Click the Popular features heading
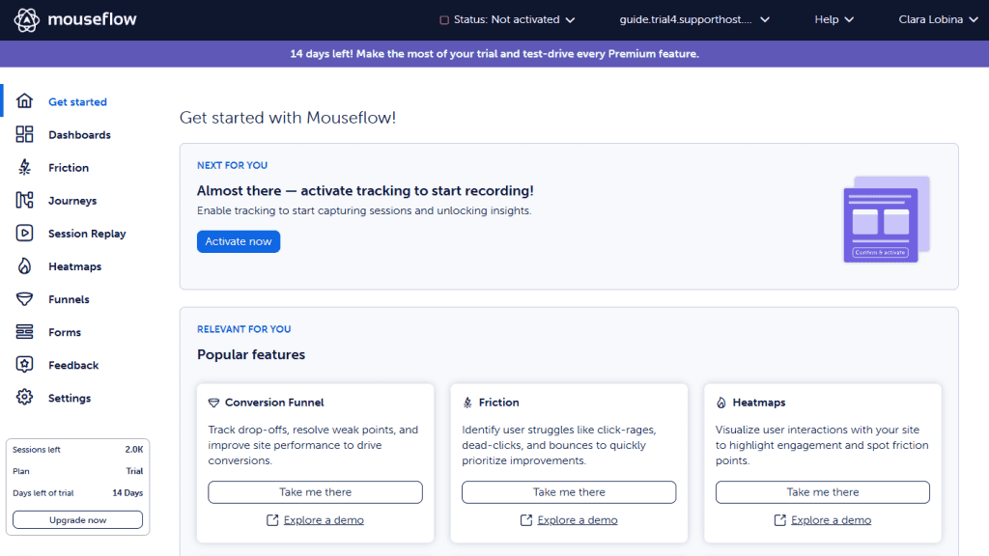Screen dimensions: 989x556 pyautogui.click(x=251, y=354)
